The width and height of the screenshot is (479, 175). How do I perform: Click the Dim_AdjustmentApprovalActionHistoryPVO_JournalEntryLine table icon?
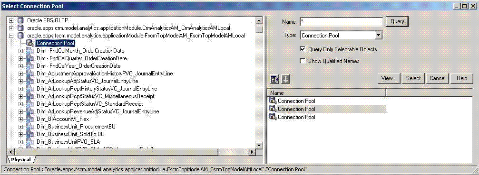[x=30, y=74]
